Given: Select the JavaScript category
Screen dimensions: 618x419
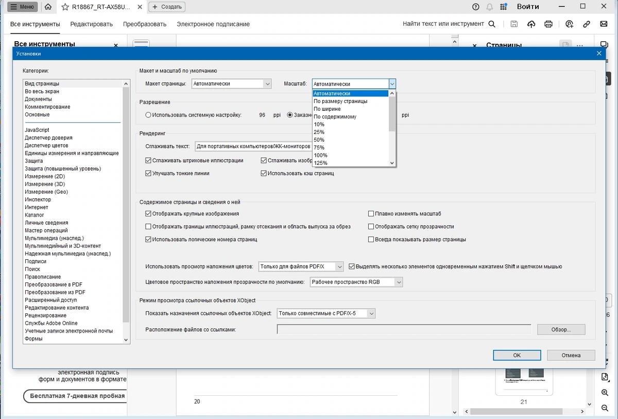Looking at the screenshot, I should point(37,130).
